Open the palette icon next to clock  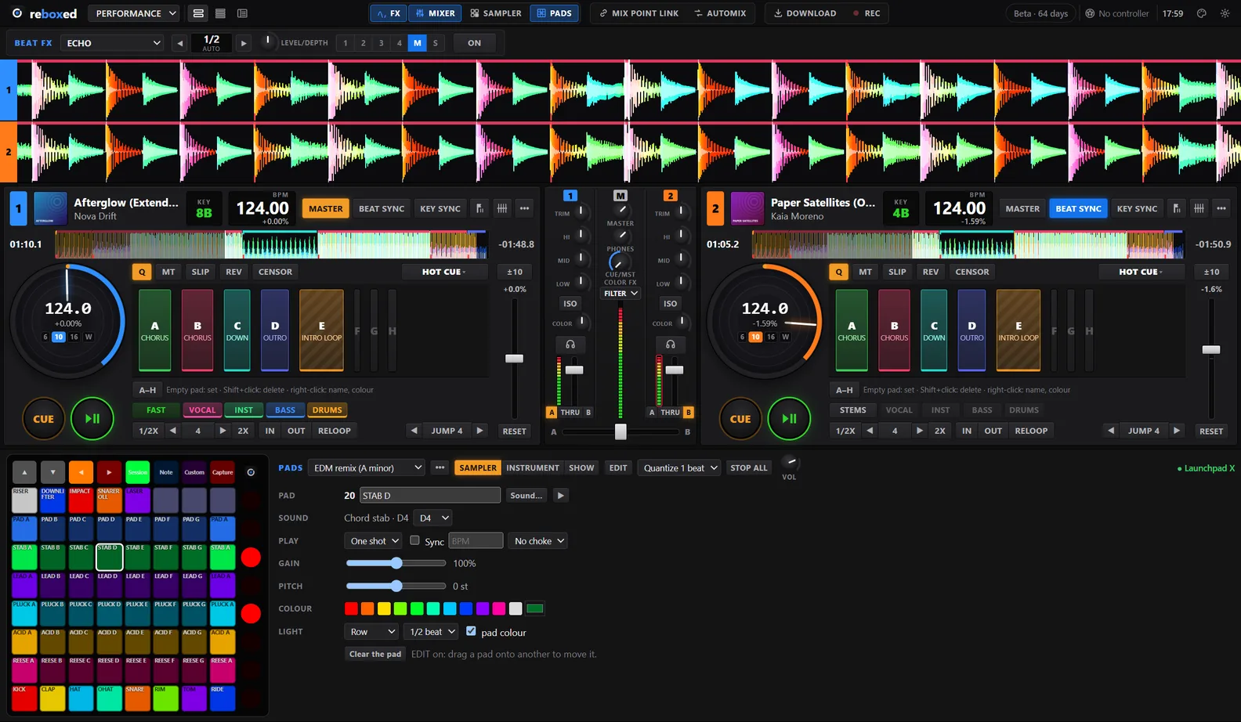[x=1202, y=13]
